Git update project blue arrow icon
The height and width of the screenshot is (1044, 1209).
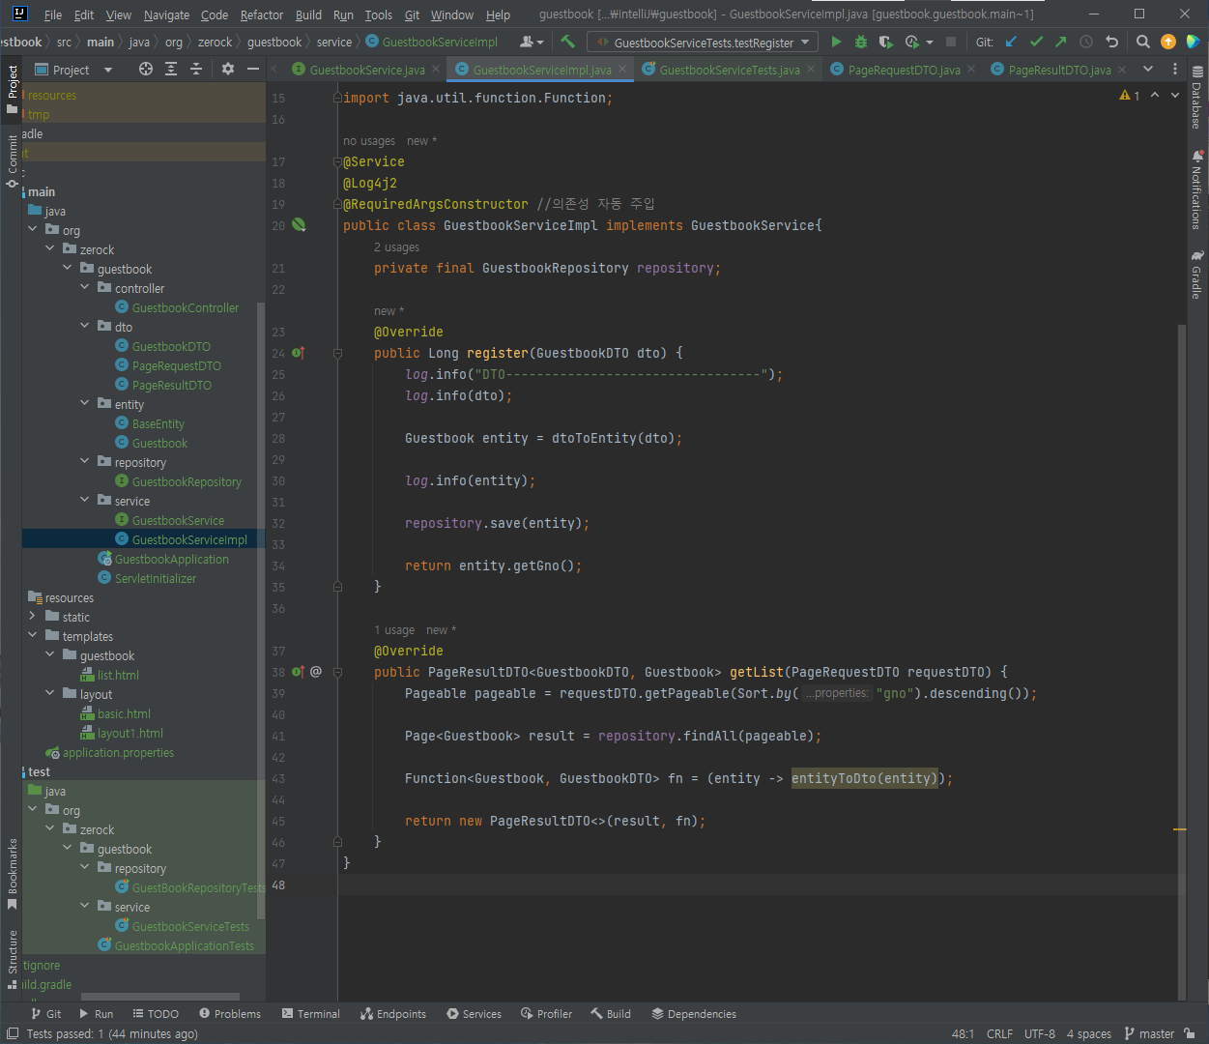click(1011, 42)
